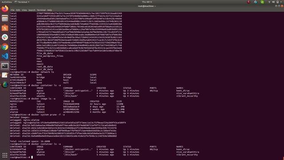
Task: Close the terminal window
Action: [x=282, y=6]
